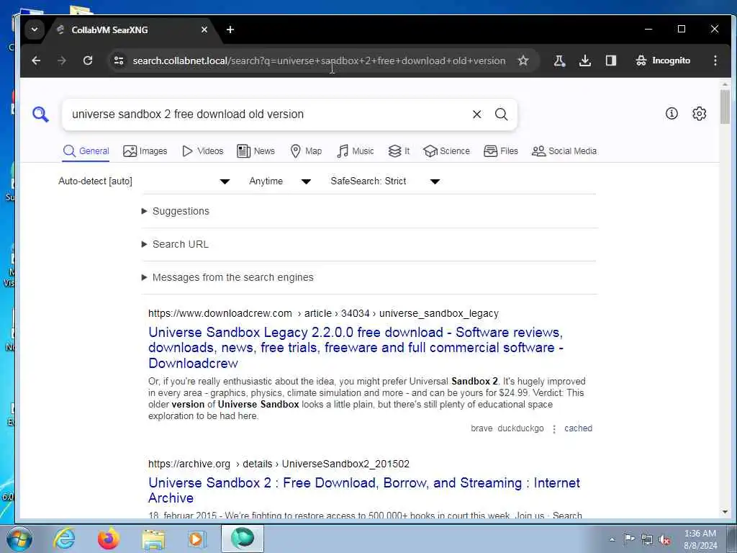
Task: Open the SearXNG about info icon
Action: pos(672,113)
